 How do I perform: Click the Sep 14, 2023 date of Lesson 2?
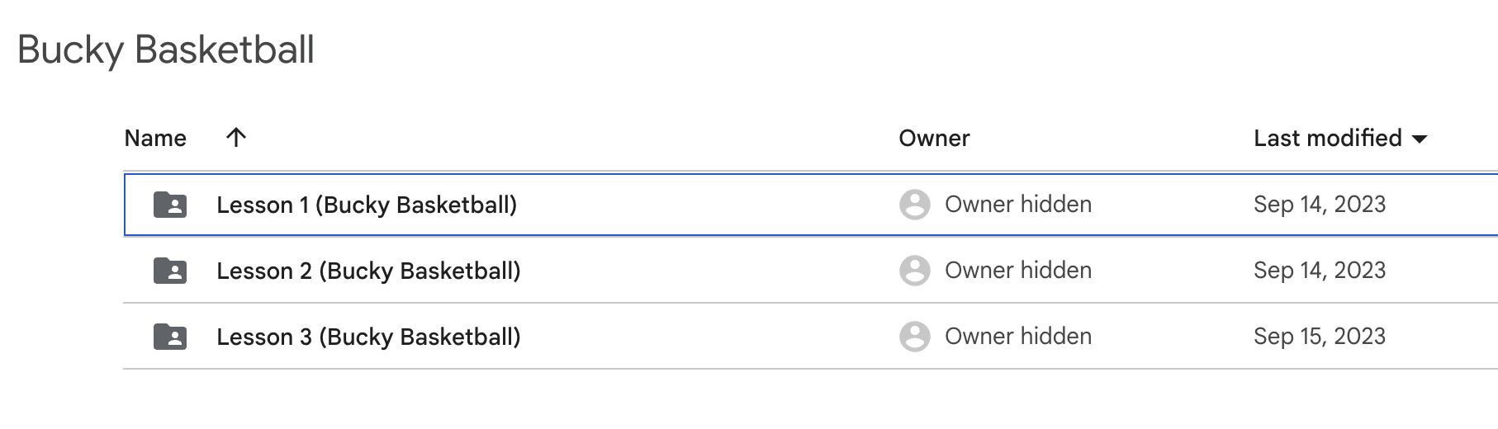1319,271
